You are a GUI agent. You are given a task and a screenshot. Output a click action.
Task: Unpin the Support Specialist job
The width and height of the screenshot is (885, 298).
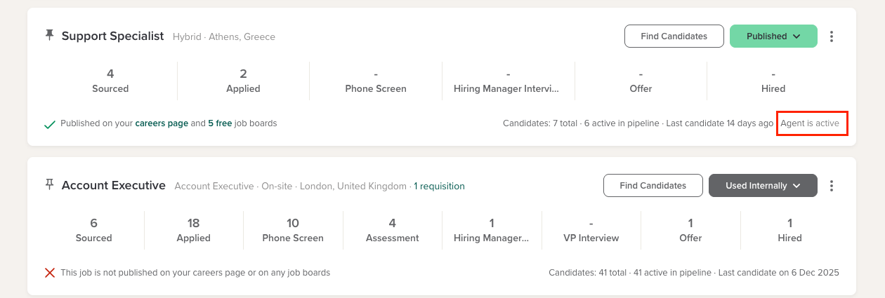click(49, 35)
